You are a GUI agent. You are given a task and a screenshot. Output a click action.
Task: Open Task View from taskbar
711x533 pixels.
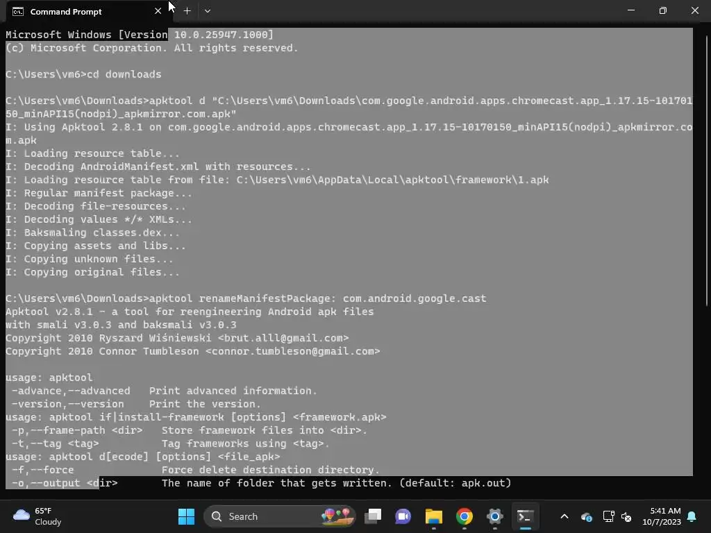click(x=373, y=516)
